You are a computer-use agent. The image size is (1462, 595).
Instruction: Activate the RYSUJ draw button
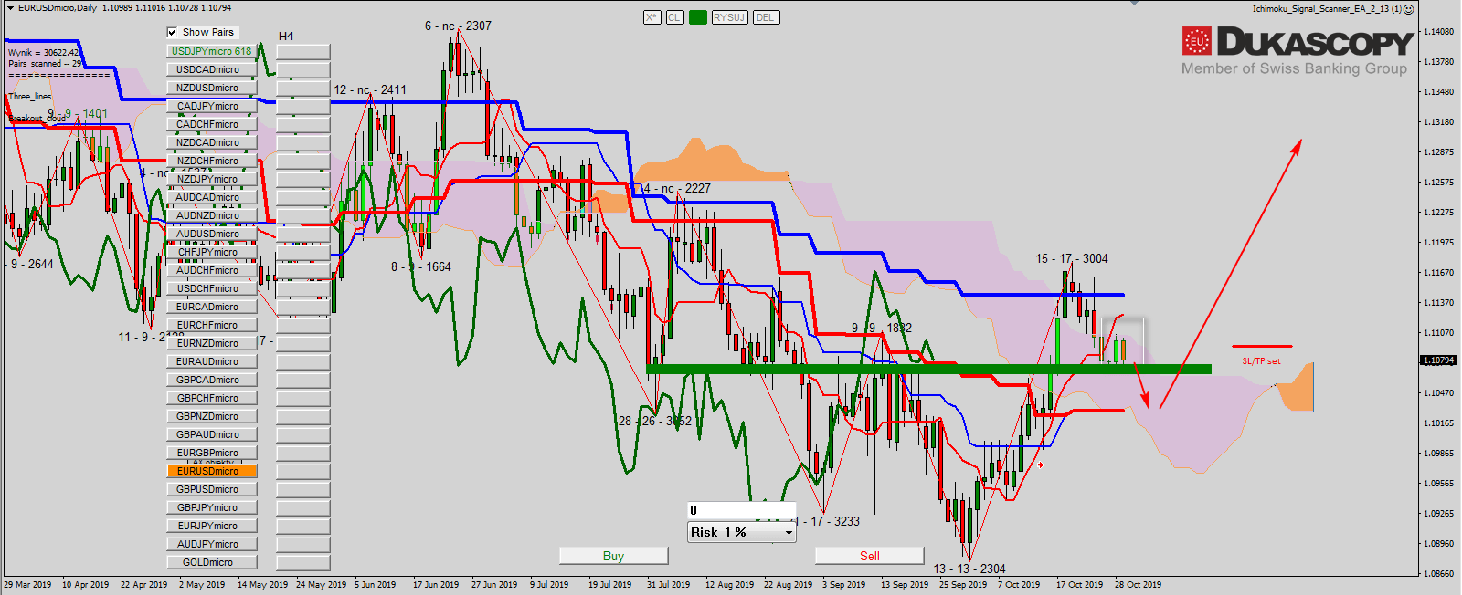pos(729,17)
